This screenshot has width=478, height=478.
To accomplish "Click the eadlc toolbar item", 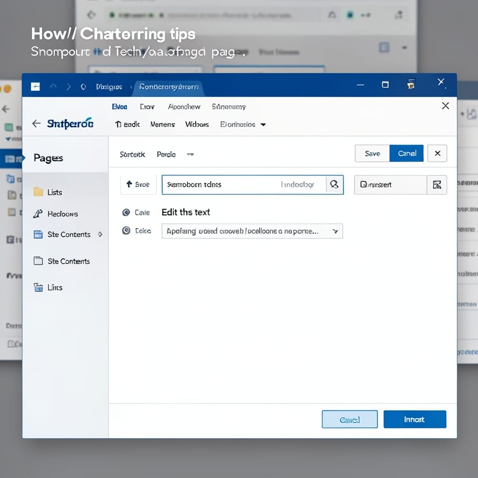I will 127,124.
